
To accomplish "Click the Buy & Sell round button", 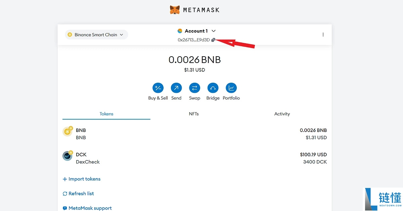I will (x=158, y=88).
